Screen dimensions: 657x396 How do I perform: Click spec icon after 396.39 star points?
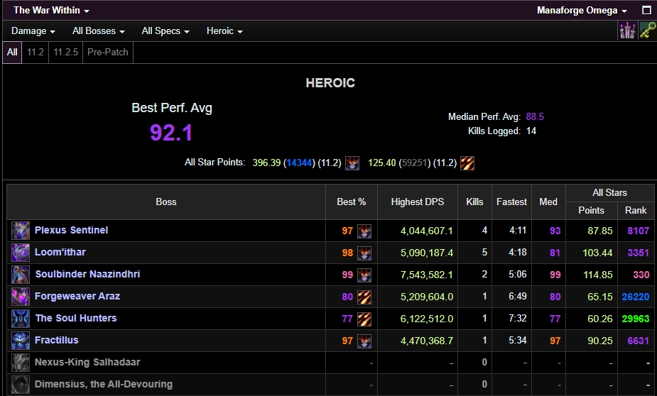352,163
